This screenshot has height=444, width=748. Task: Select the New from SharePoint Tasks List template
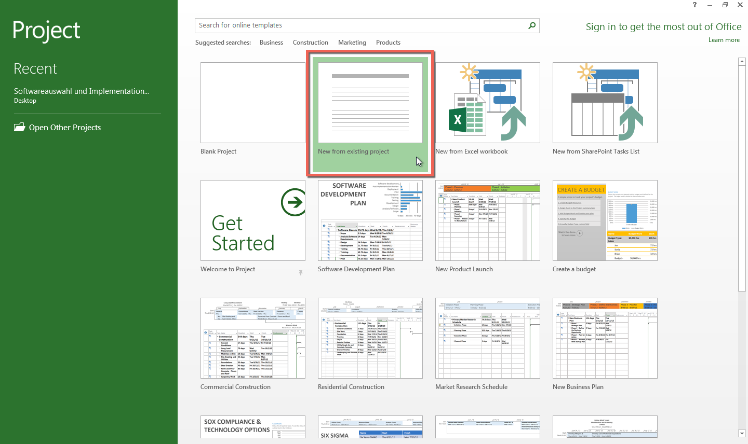coord(605,102)
